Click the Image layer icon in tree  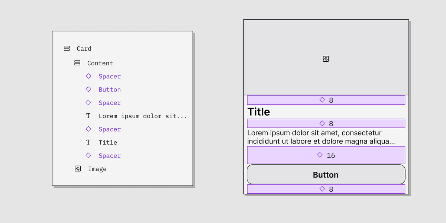point(78,169)
